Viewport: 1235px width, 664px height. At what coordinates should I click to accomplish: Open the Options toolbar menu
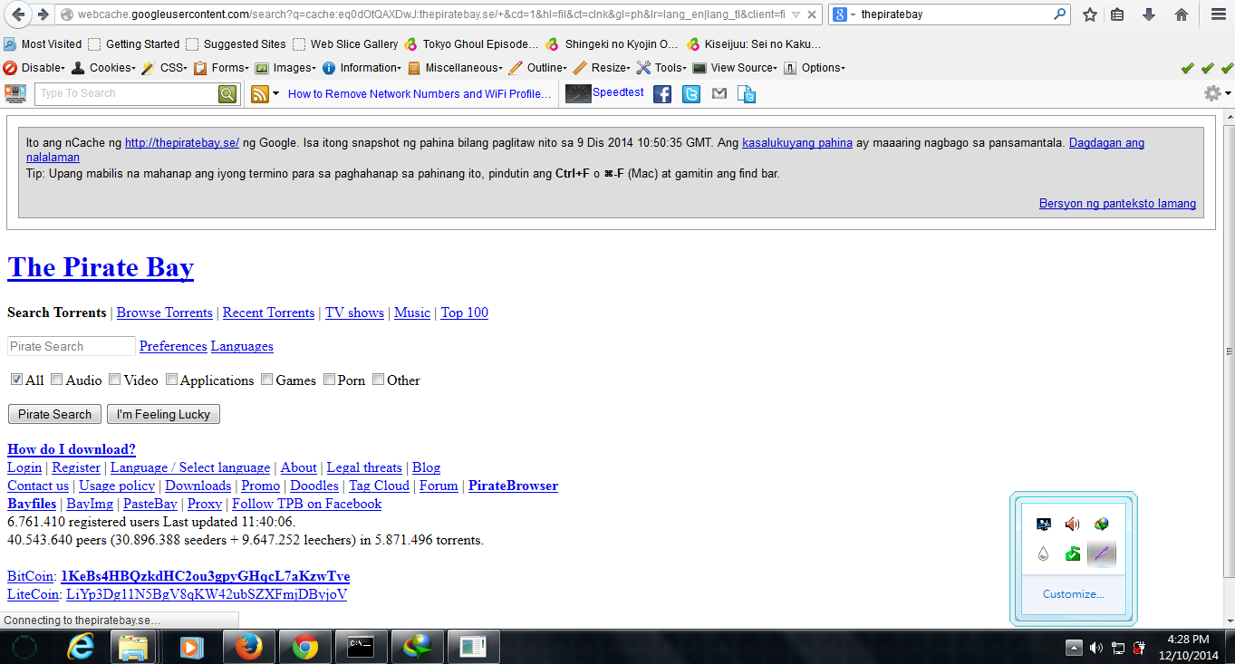click(x=815, y=68)
